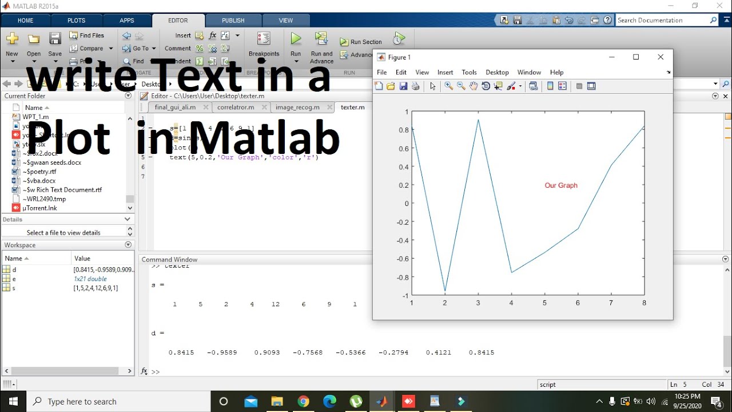This screenshot has width=732, height=412.
Task: Click the Brush/Select Data tool in Figure 1
Action: coord(511,86)
